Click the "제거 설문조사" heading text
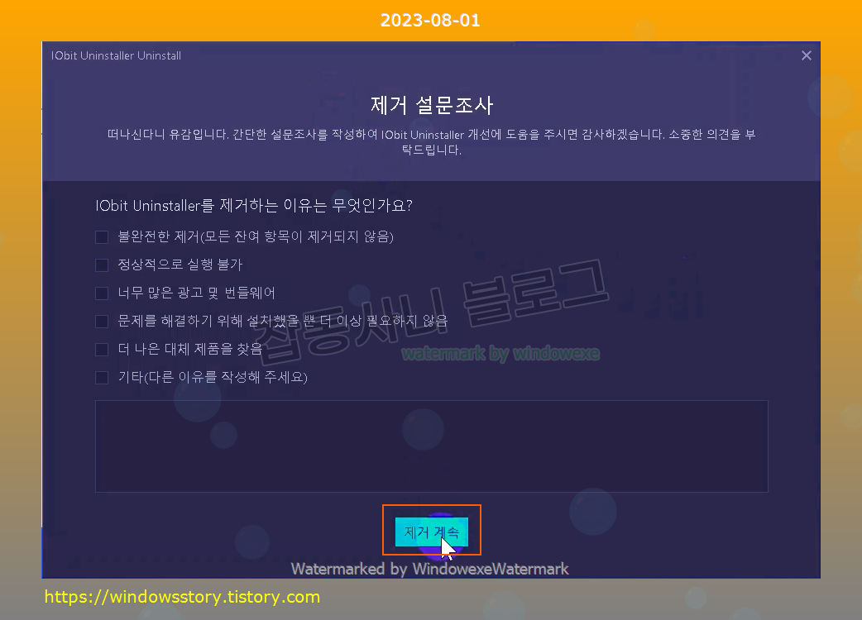This screenshot has width=862, height=620. point(432,105)
